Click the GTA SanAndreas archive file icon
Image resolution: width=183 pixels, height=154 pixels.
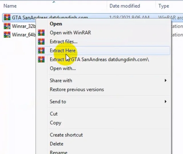pyautogui.click(x=7, y=17)
